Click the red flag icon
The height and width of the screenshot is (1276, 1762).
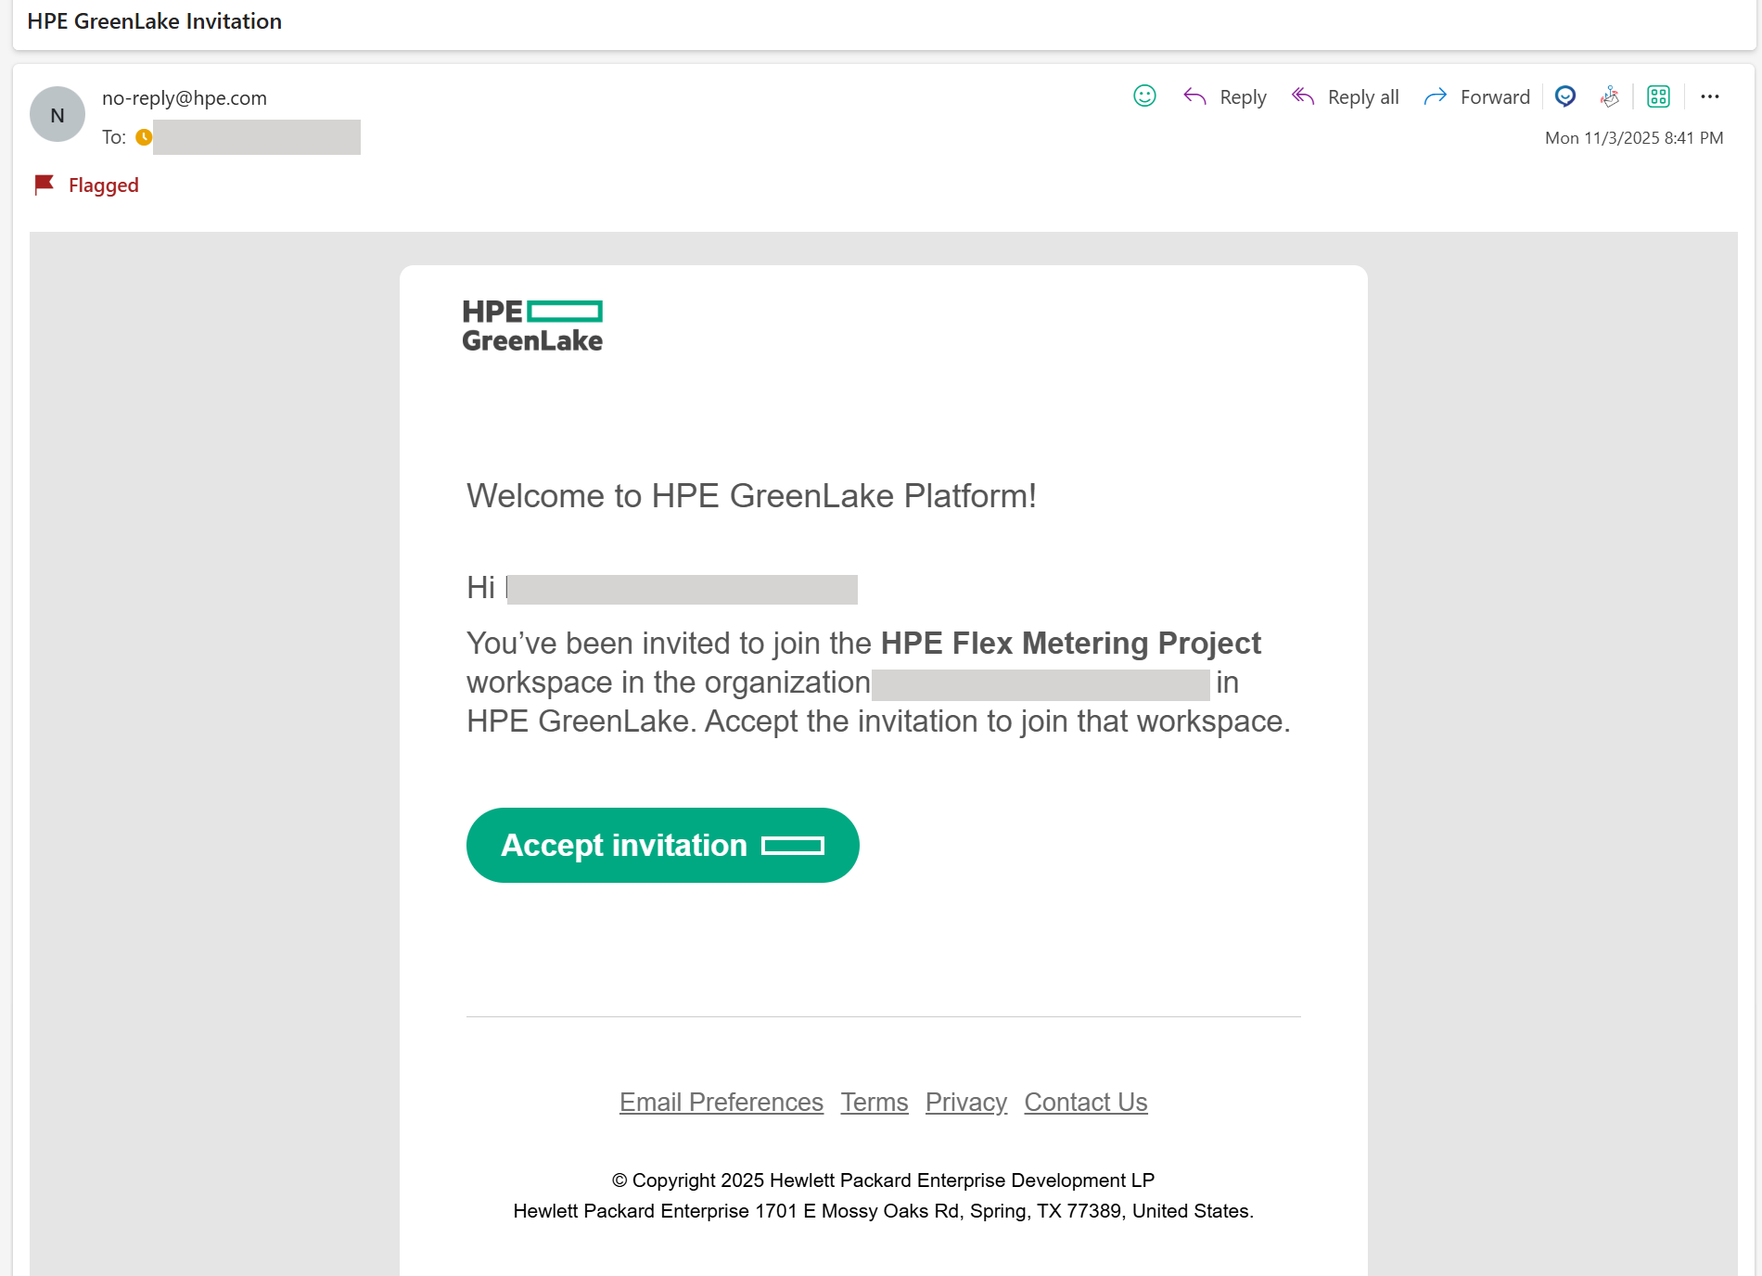click(44, 185)
